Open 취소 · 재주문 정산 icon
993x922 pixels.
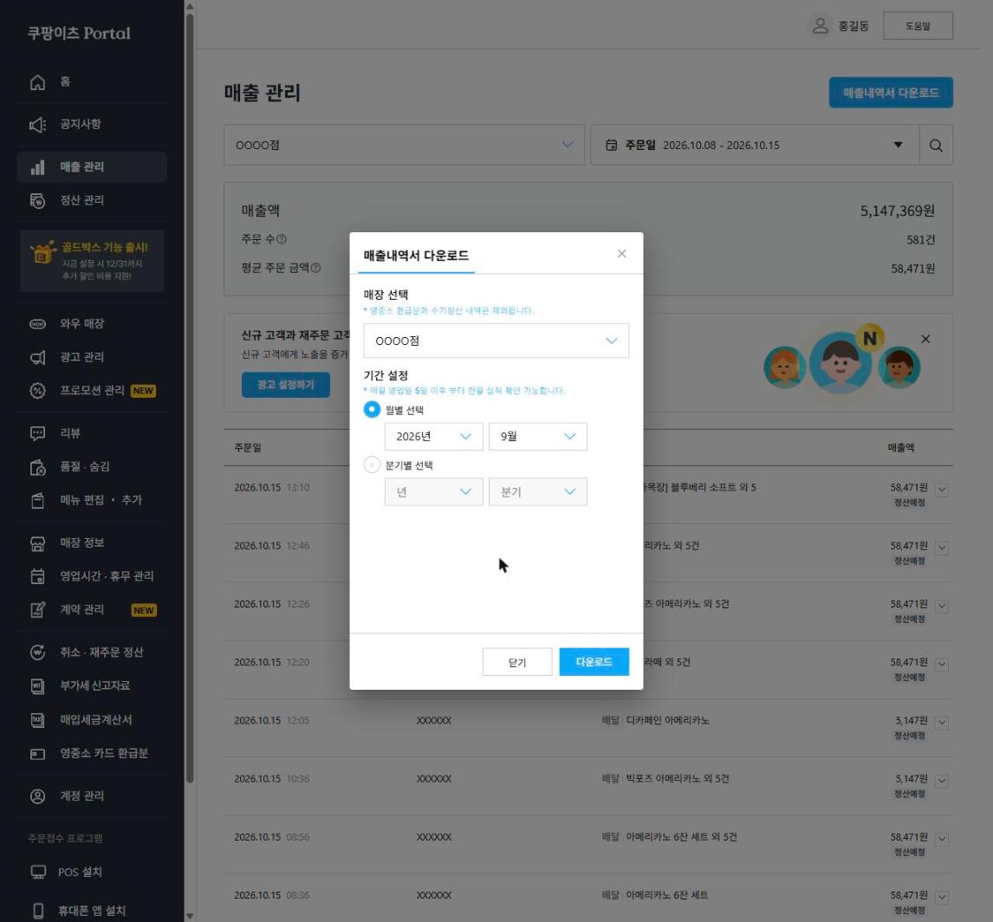coord(38,653)
